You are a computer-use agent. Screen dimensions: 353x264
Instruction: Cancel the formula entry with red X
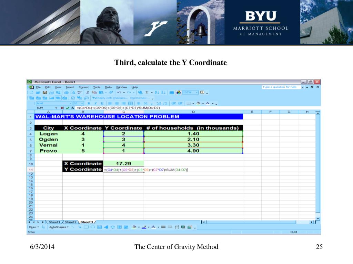tap(62, 108)
